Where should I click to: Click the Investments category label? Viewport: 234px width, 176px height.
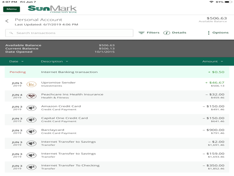point(51,86)
